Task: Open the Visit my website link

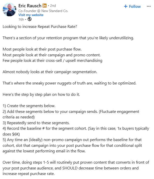Action: [x=31, y=15]
